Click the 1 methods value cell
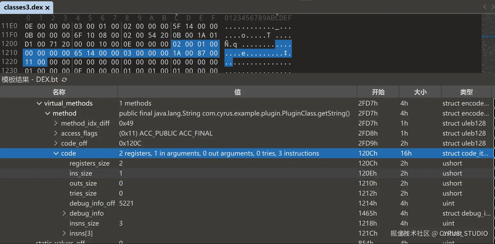Viewport: 495px width, 244px height. pos(135,103)
